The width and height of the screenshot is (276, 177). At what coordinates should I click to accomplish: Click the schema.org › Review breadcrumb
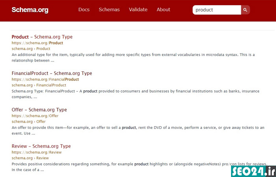[30, 158]
